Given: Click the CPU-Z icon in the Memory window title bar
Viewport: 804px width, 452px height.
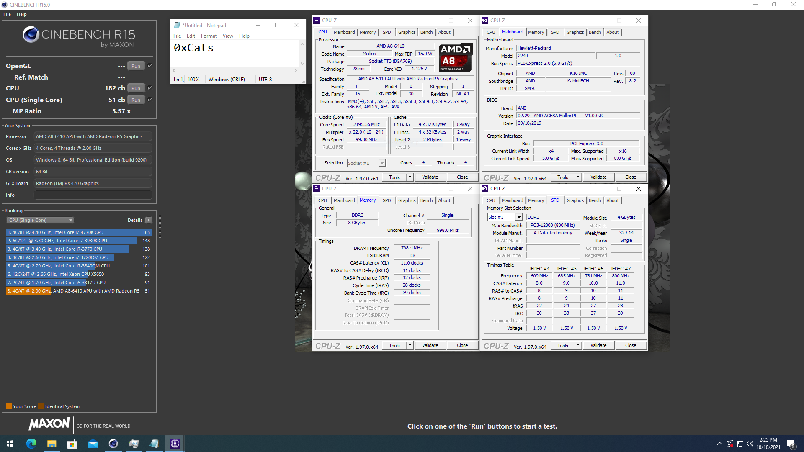Looking at the screenshot, I should point(317,189).
